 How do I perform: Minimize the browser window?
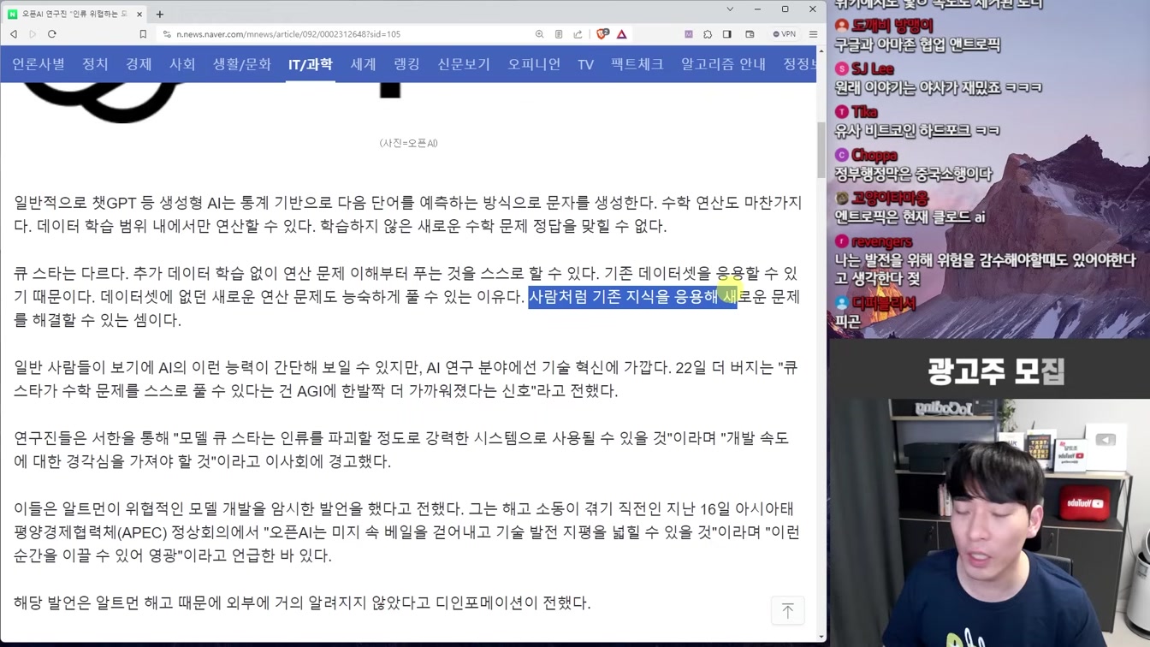point(757,9)
